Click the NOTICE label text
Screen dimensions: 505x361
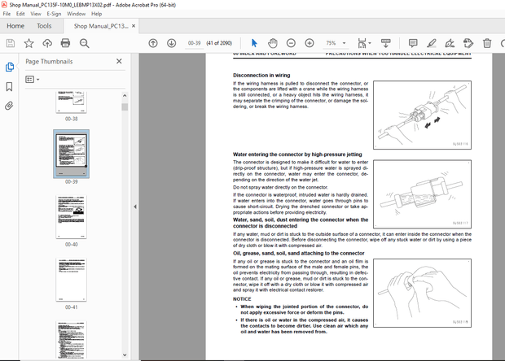click(x=242, y=299)
